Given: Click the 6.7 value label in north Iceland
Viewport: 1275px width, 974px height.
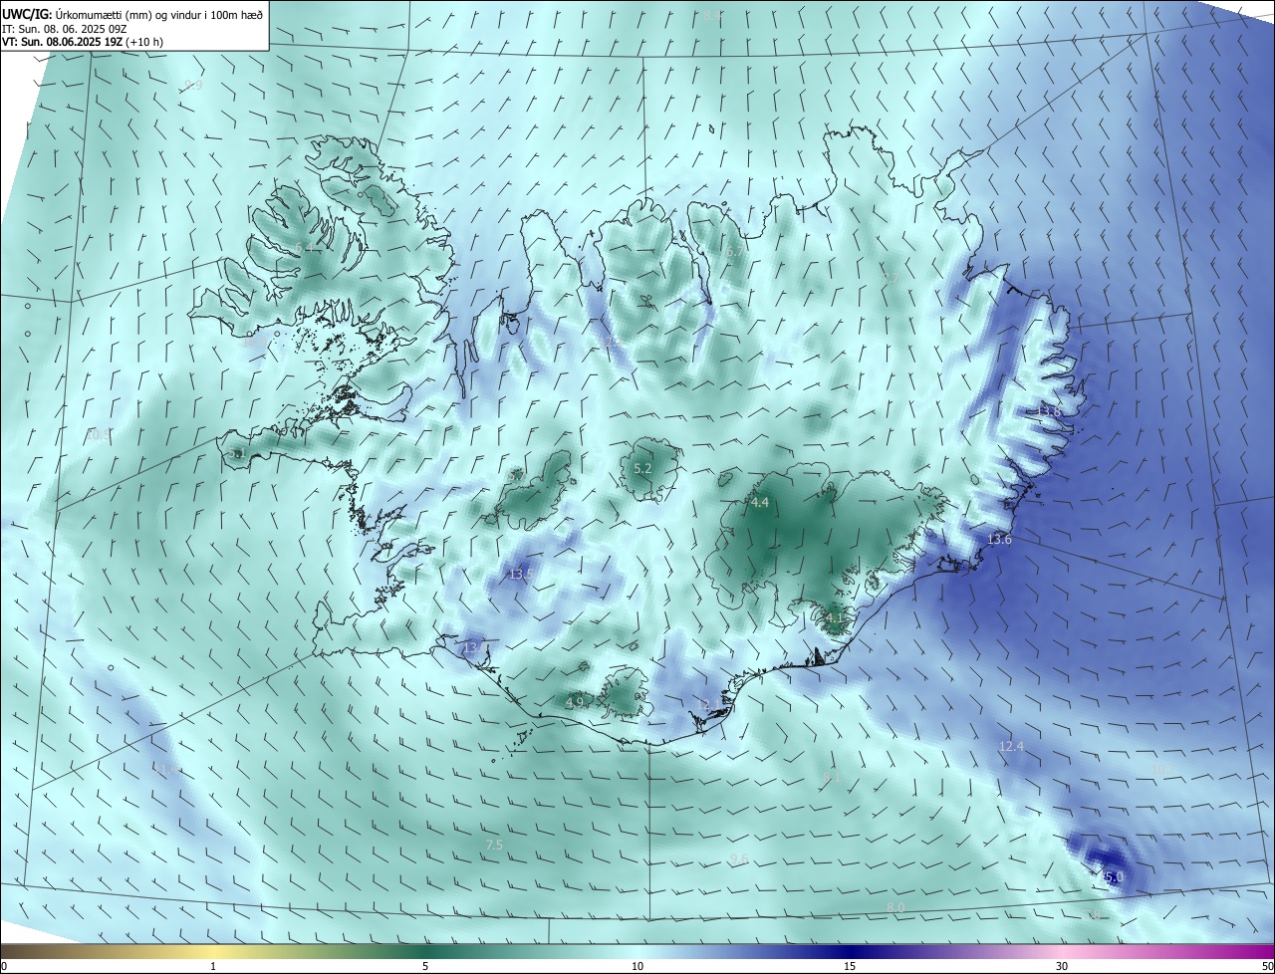Looking at the screenshot, I should click(x=734, y=252).
